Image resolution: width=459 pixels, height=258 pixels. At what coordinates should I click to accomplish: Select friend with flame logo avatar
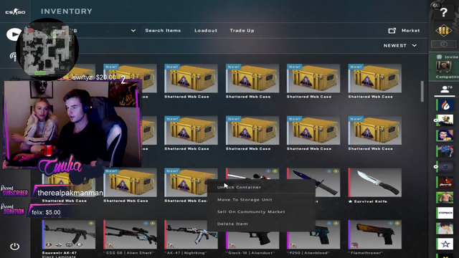(445, 105)
